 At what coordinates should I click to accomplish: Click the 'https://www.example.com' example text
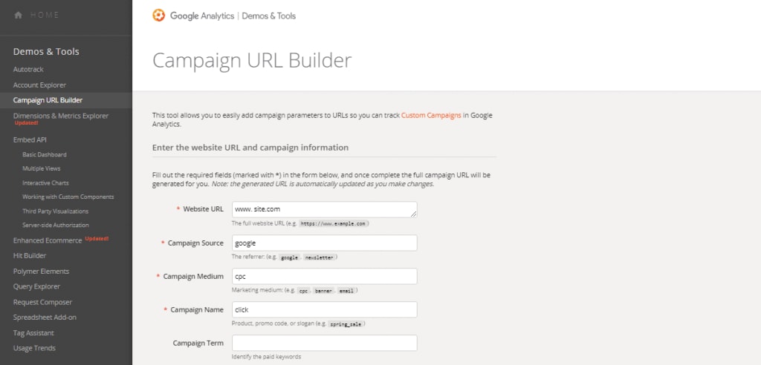coord(334,224)
